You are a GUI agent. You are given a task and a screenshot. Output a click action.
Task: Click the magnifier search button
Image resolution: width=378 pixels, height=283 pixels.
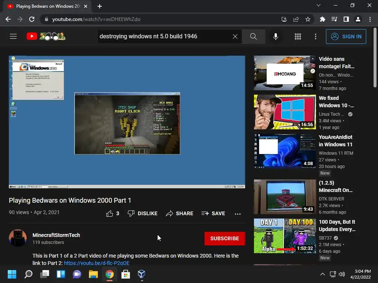click(253, 36)
